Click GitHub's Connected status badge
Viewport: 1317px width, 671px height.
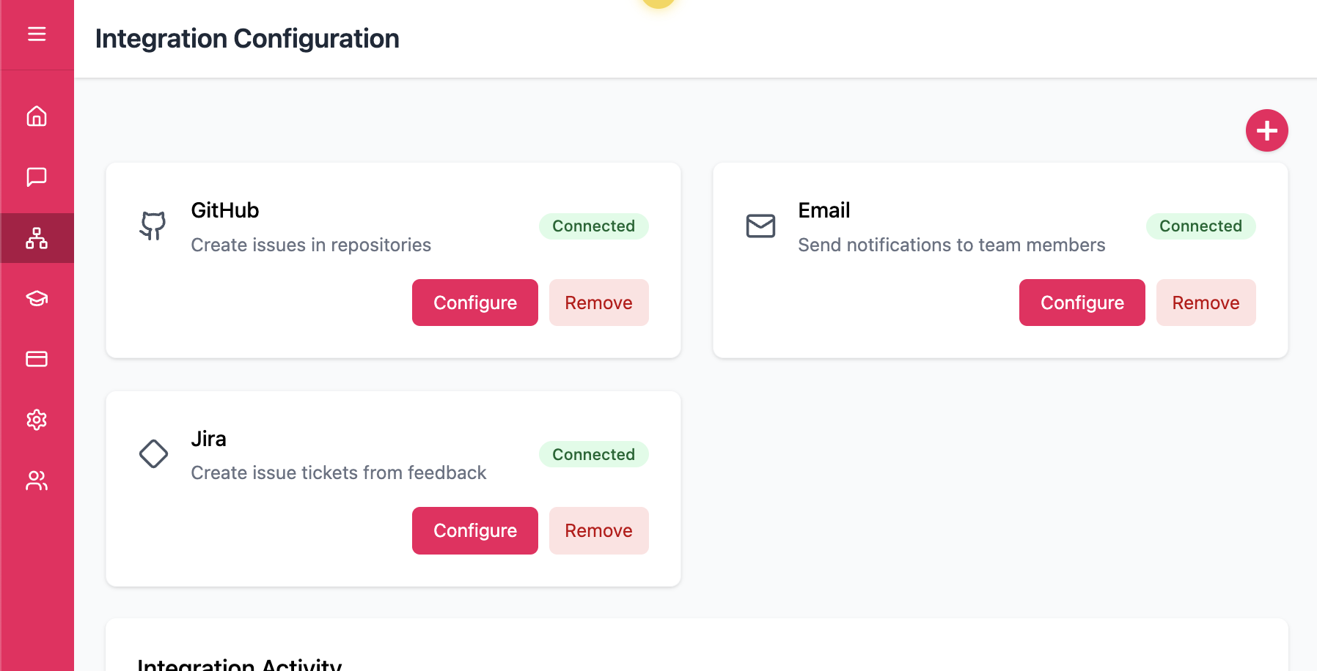point(593,226)
